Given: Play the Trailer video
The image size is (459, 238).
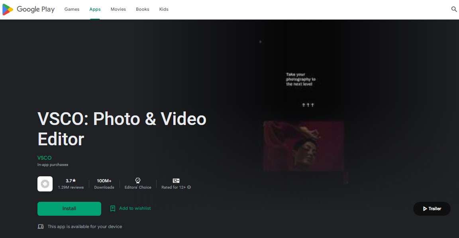Looking at the screenshot, I should (x=432, y=209).
